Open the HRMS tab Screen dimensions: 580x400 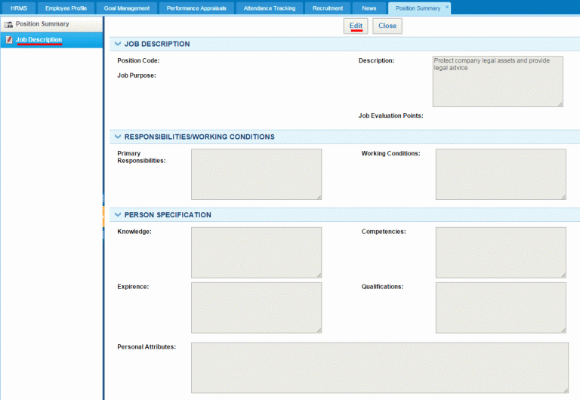pos(19,8)
